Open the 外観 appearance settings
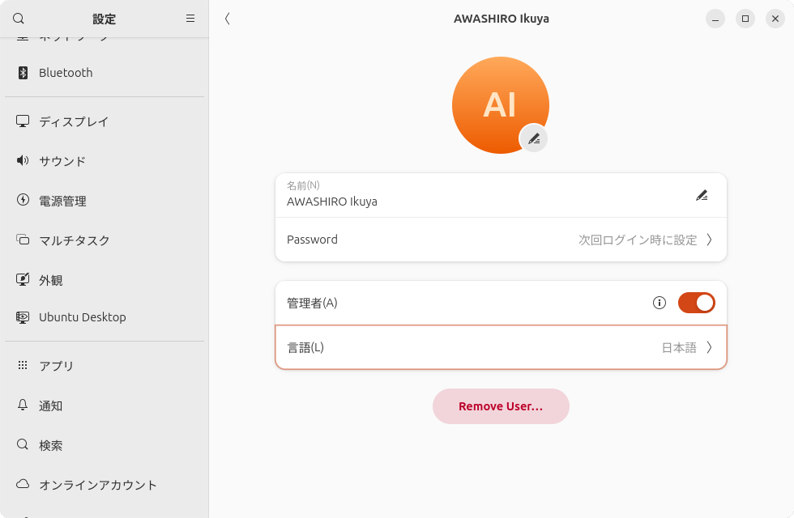The height and width of the screenshot is (518, 794). [51, 279]
